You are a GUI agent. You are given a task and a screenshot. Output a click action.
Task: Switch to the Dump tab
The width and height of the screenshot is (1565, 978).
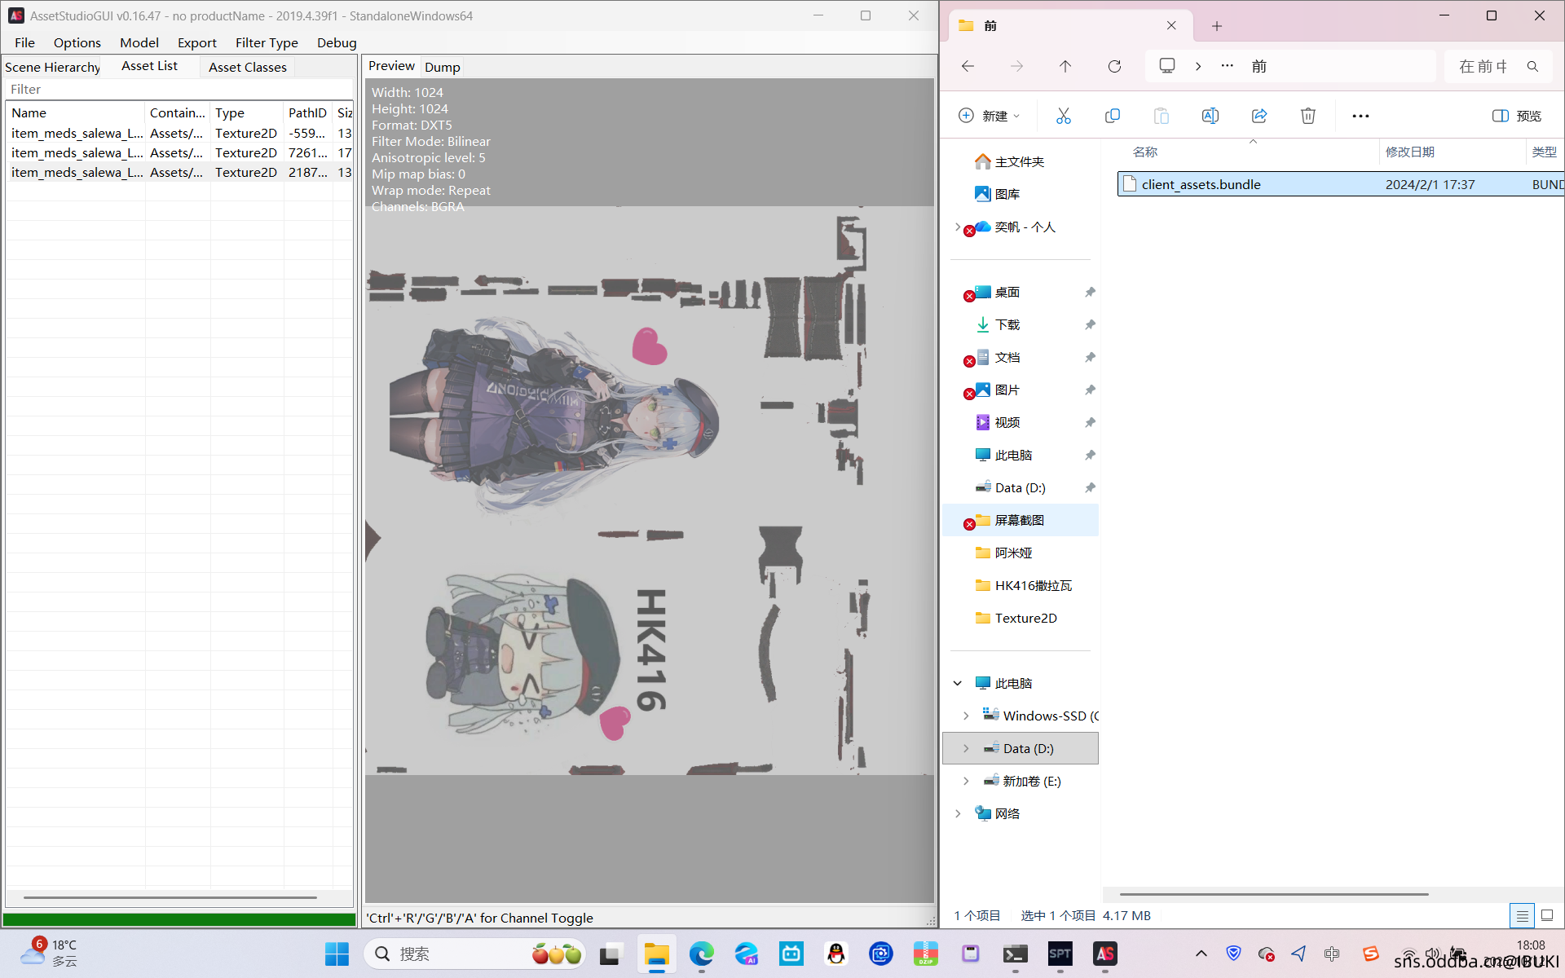(442, 67)
